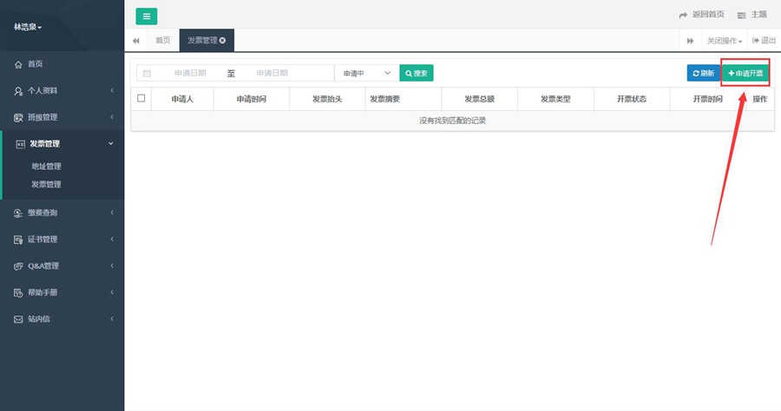Screen dimensions: 781x411
Task: Click the 站内信 envelope icon
Action: tap(18, 319)
